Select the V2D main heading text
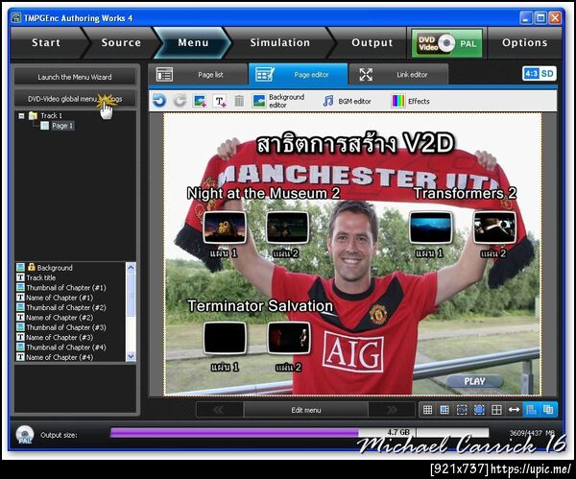Image resolution: width=576 pixels, height=479 pixels. tap(355, 144)
